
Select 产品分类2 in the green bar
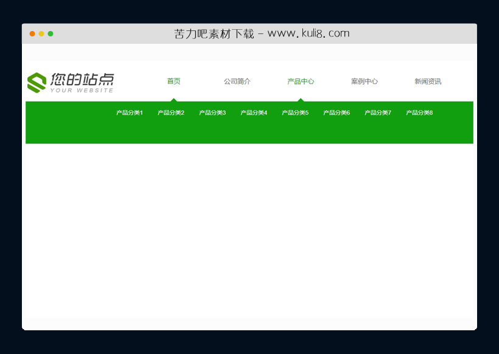170,113
